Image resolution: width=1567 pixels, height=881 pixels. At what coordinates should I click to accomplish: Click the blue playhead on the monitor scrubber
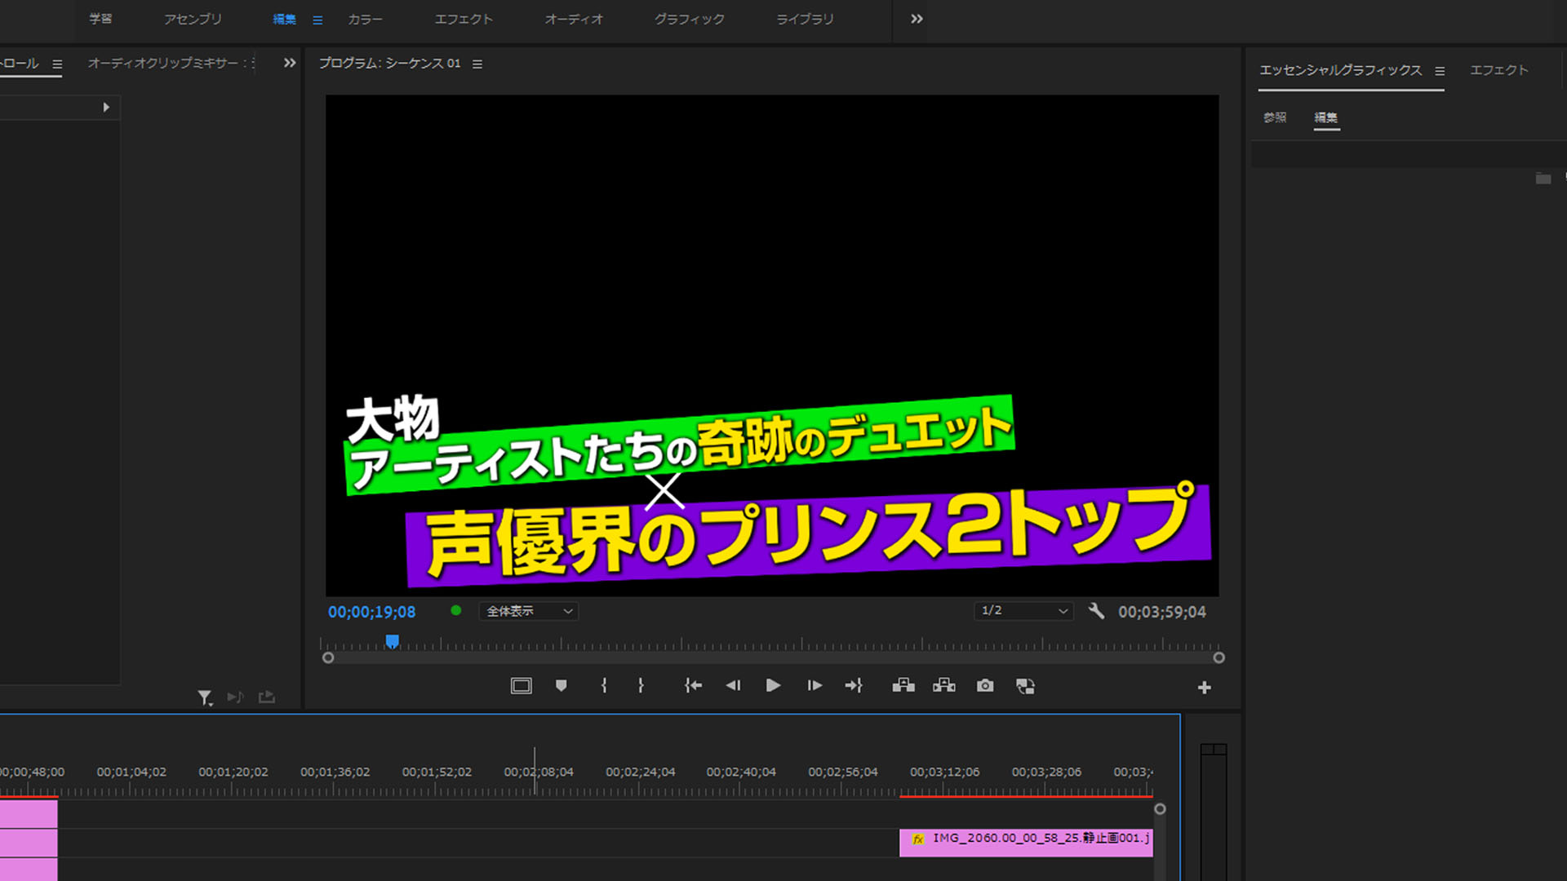click(x=392, y=642)
